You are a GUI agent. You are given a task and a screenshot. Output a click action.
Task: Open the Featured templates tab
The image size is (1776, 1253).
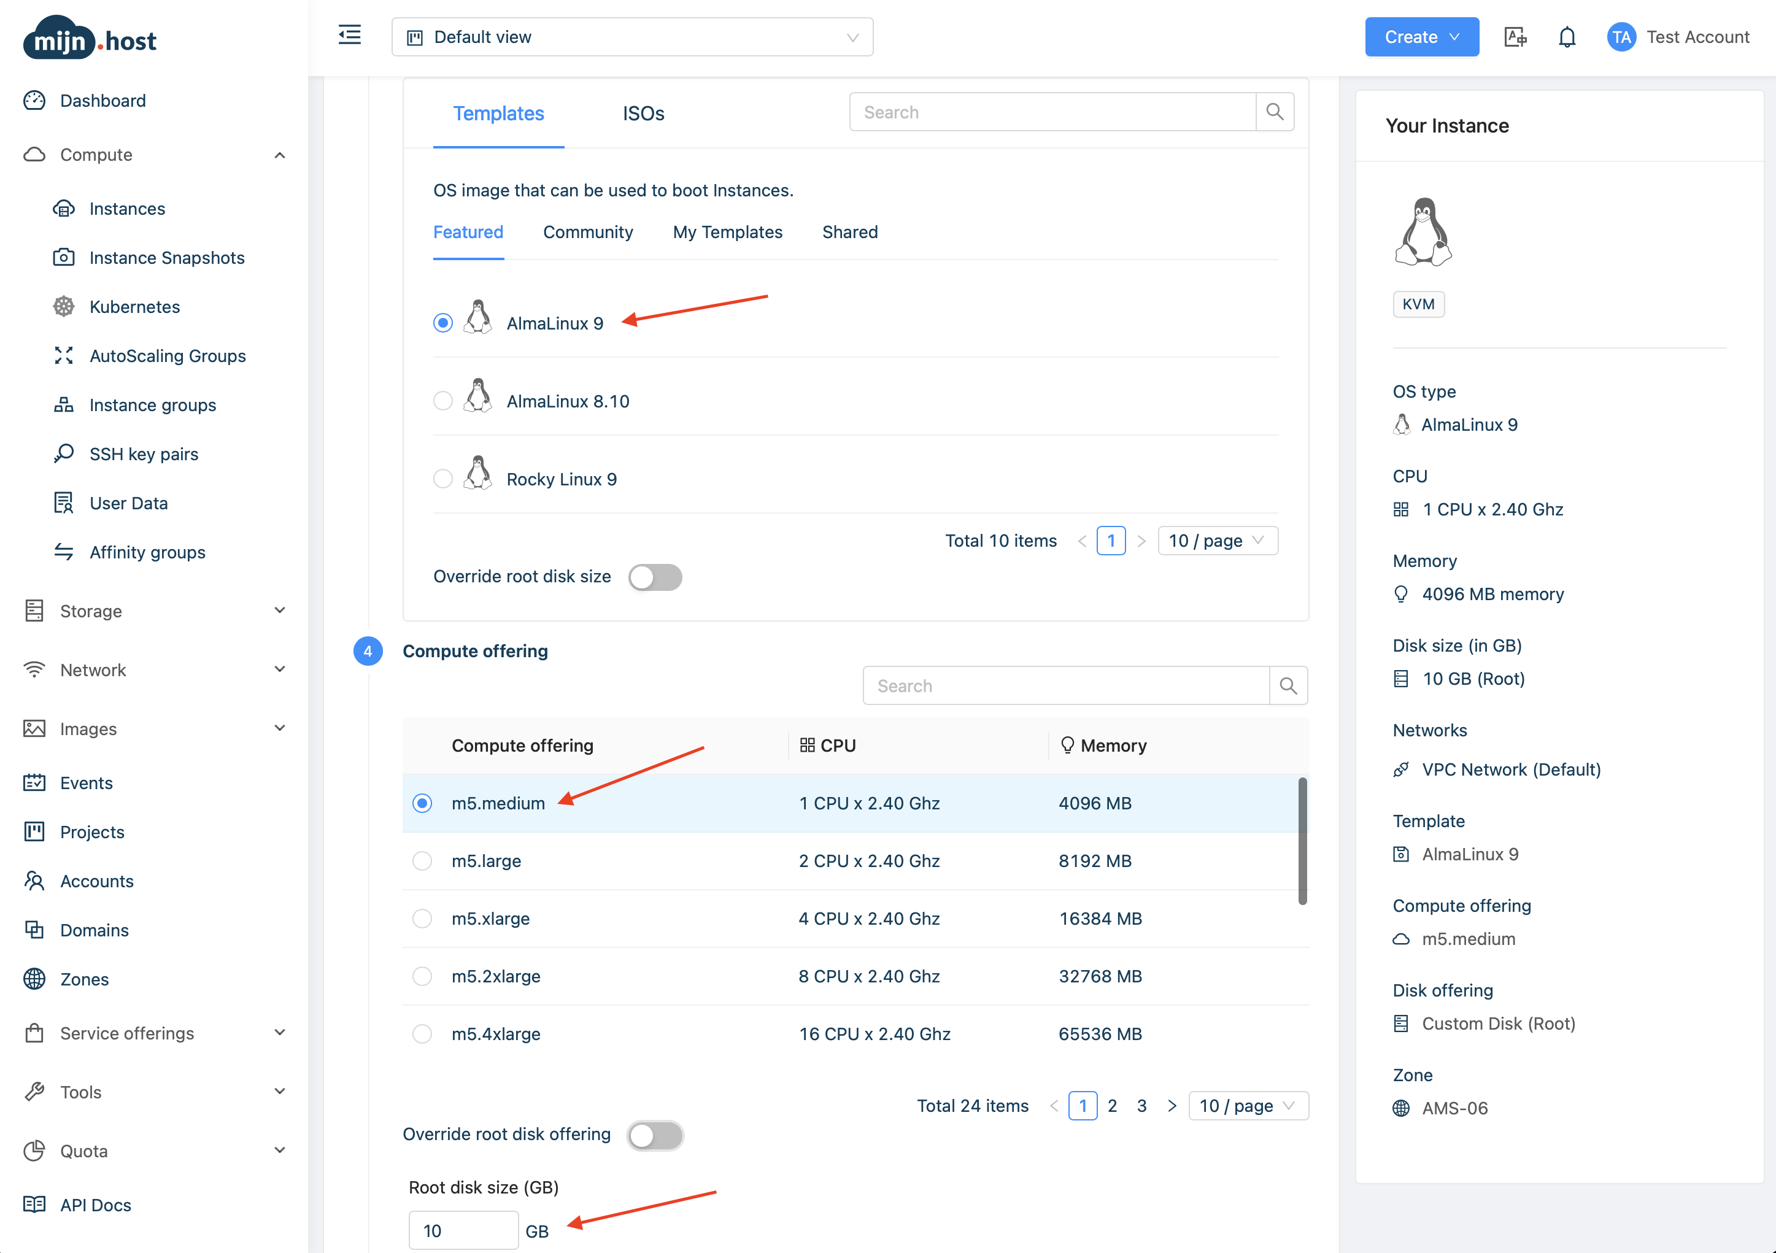(468, 232)
